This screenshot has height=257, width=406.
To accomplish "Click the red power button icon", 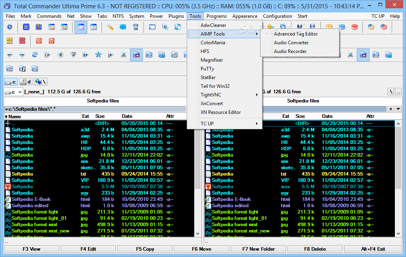I will click(x=52, y=41).
